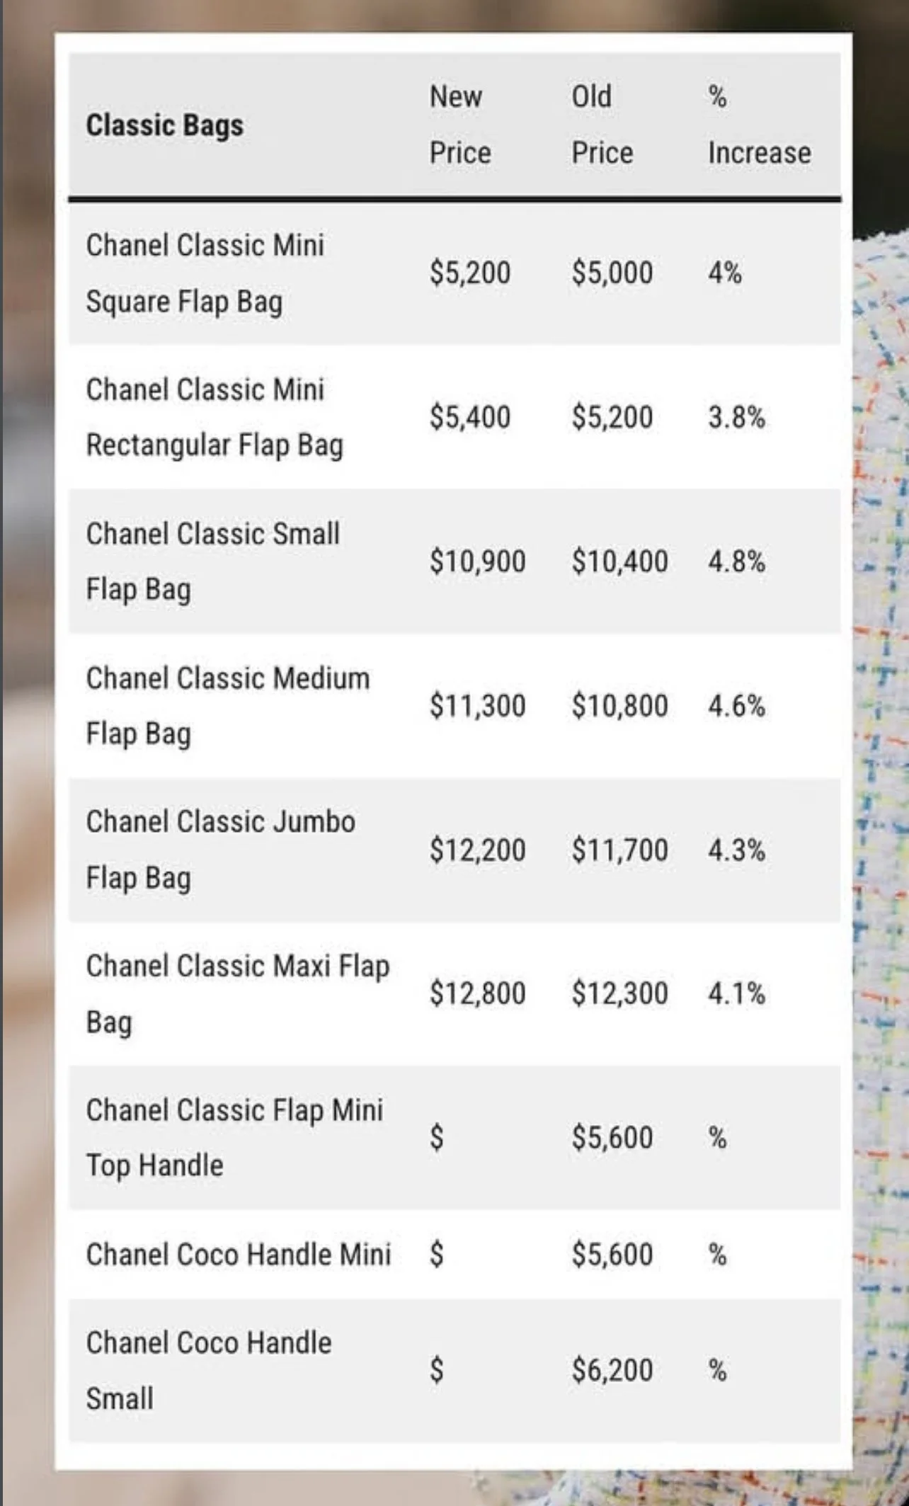This screenshot has height=1506, width=909.
Task: Select the Old Price column header
Action: 602,125
